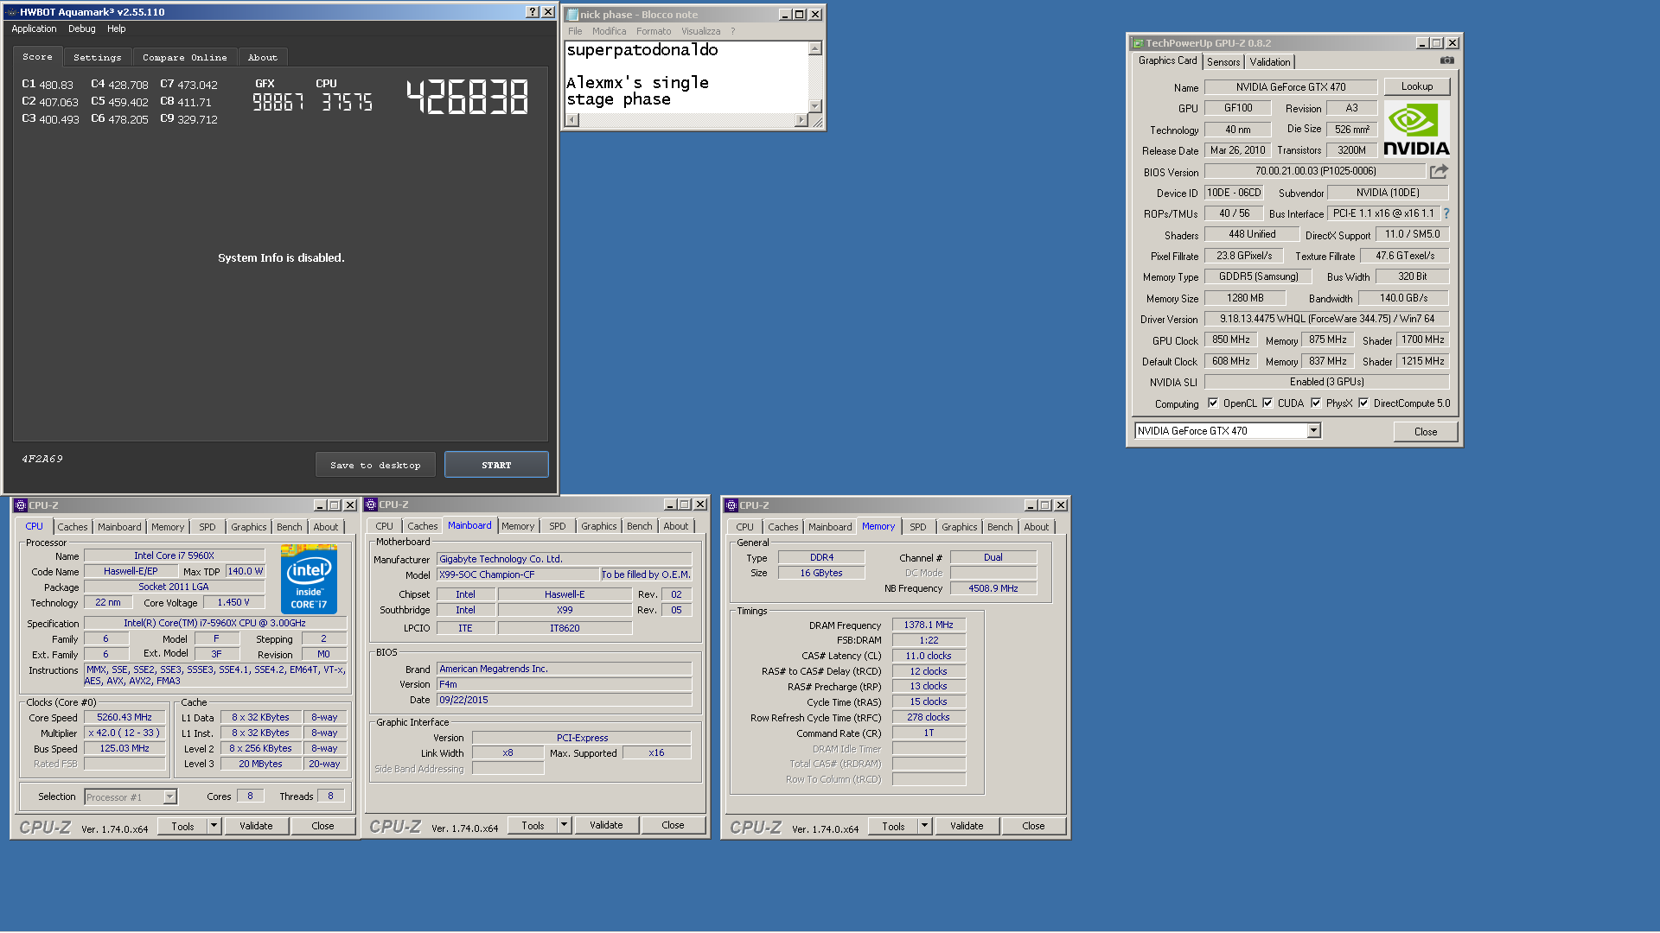This screenshot has width=1660, height=933.
Task: Click the Close button in GPU-Z
Action: pyautogui.click(x=1426, y=432)
